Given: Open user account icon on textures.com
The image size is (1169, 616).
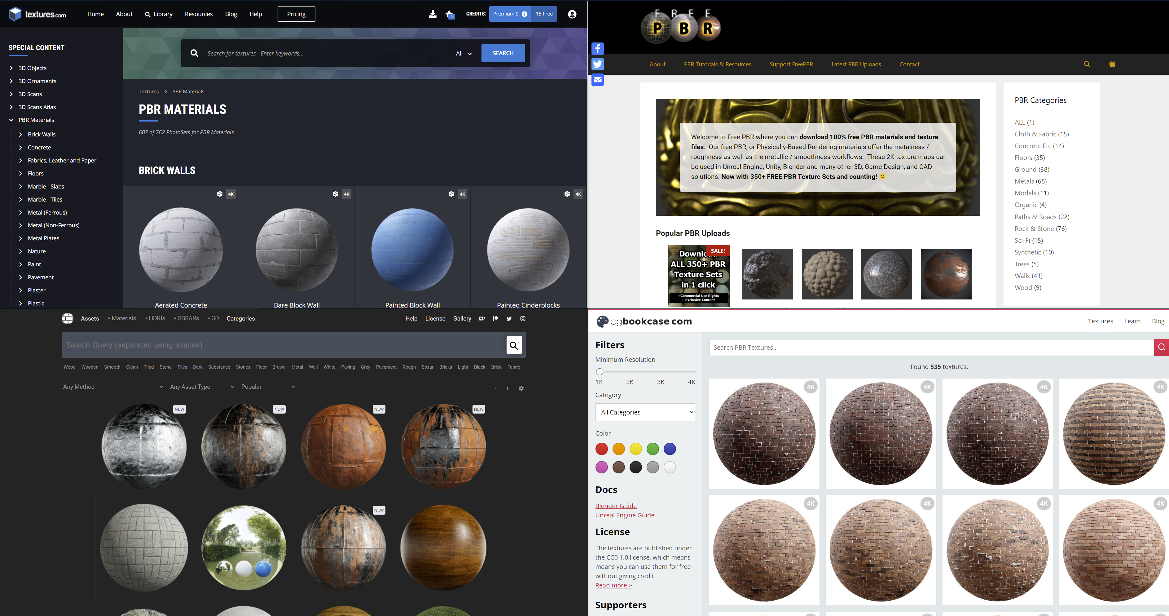Looking at the screenshot, I should (572, 14).
